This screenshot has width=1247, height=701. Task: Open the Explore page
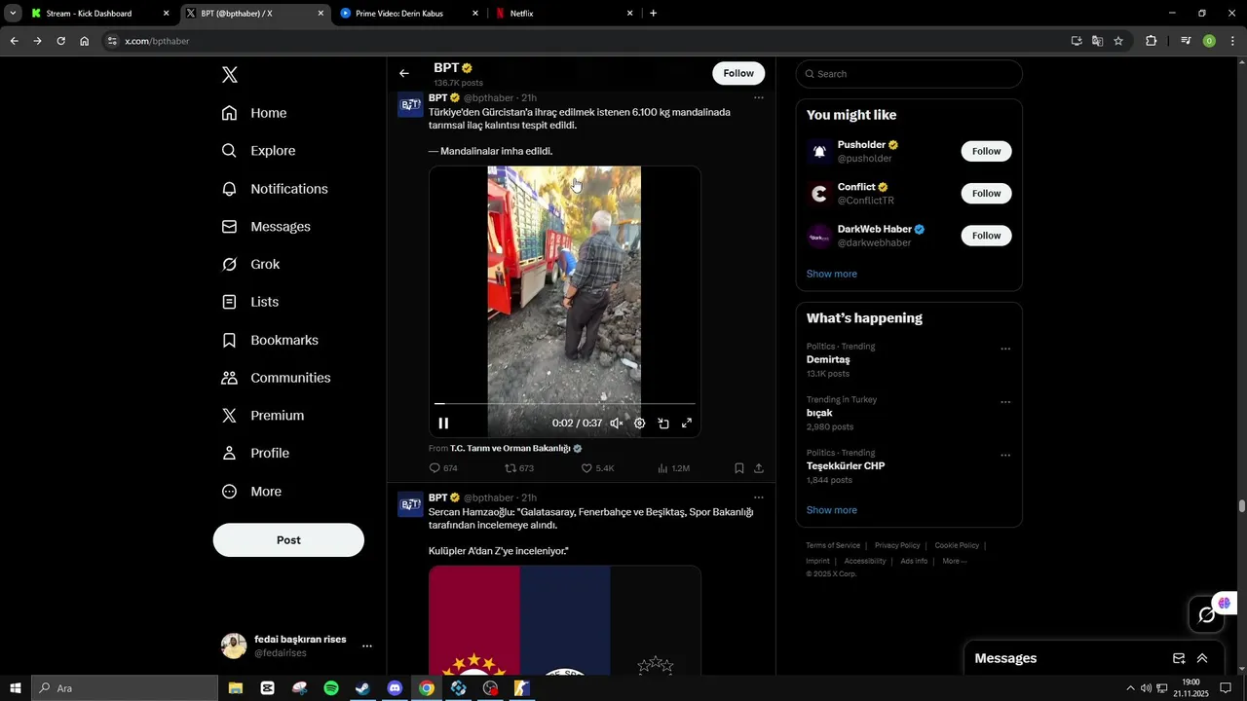point(258,151)
